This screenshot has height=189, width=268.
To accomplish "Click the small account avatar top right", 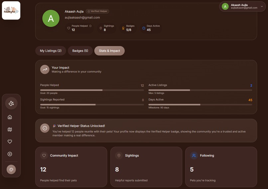I will 225,7.
